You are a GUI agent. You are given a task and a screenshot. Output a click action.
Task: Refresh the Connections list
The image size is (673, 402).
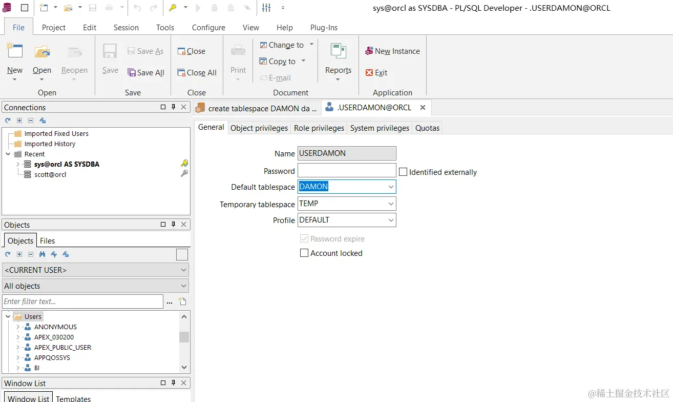coord(8,120)
